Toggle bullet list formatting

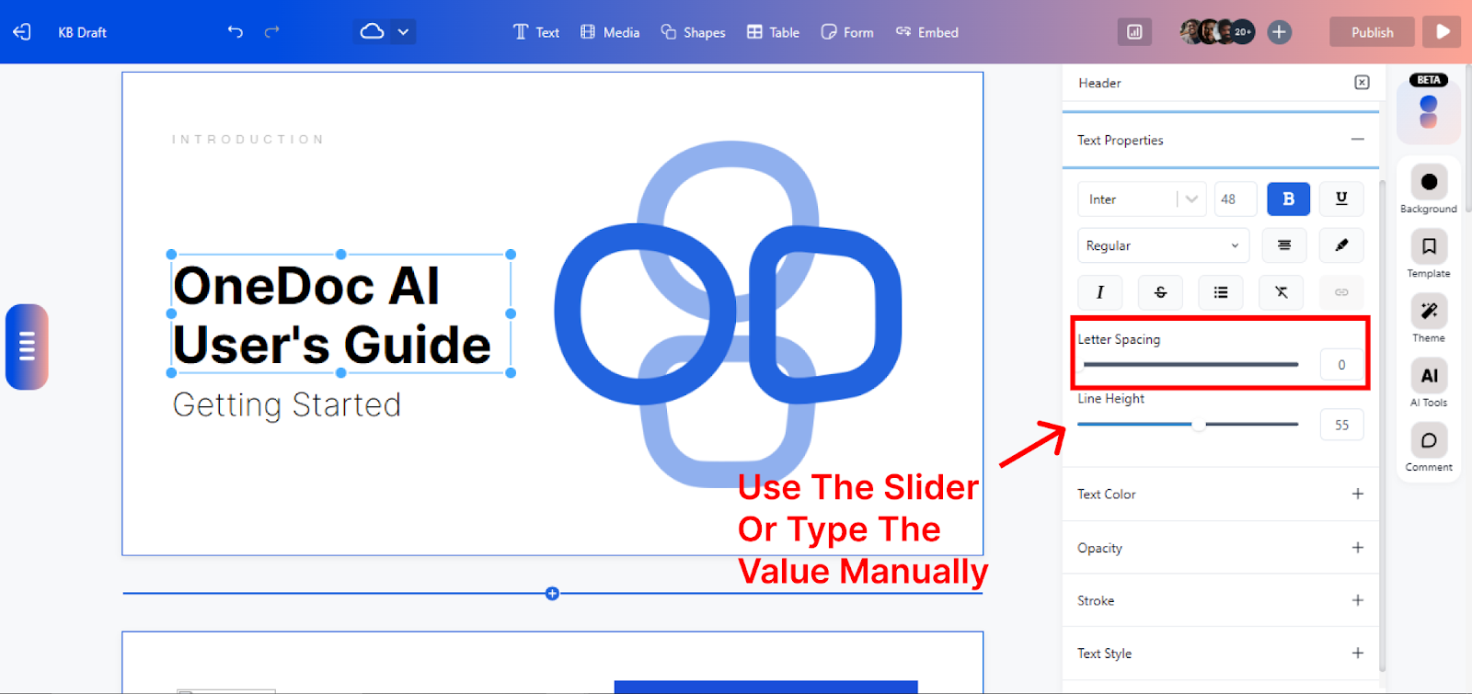[1221, 292]
